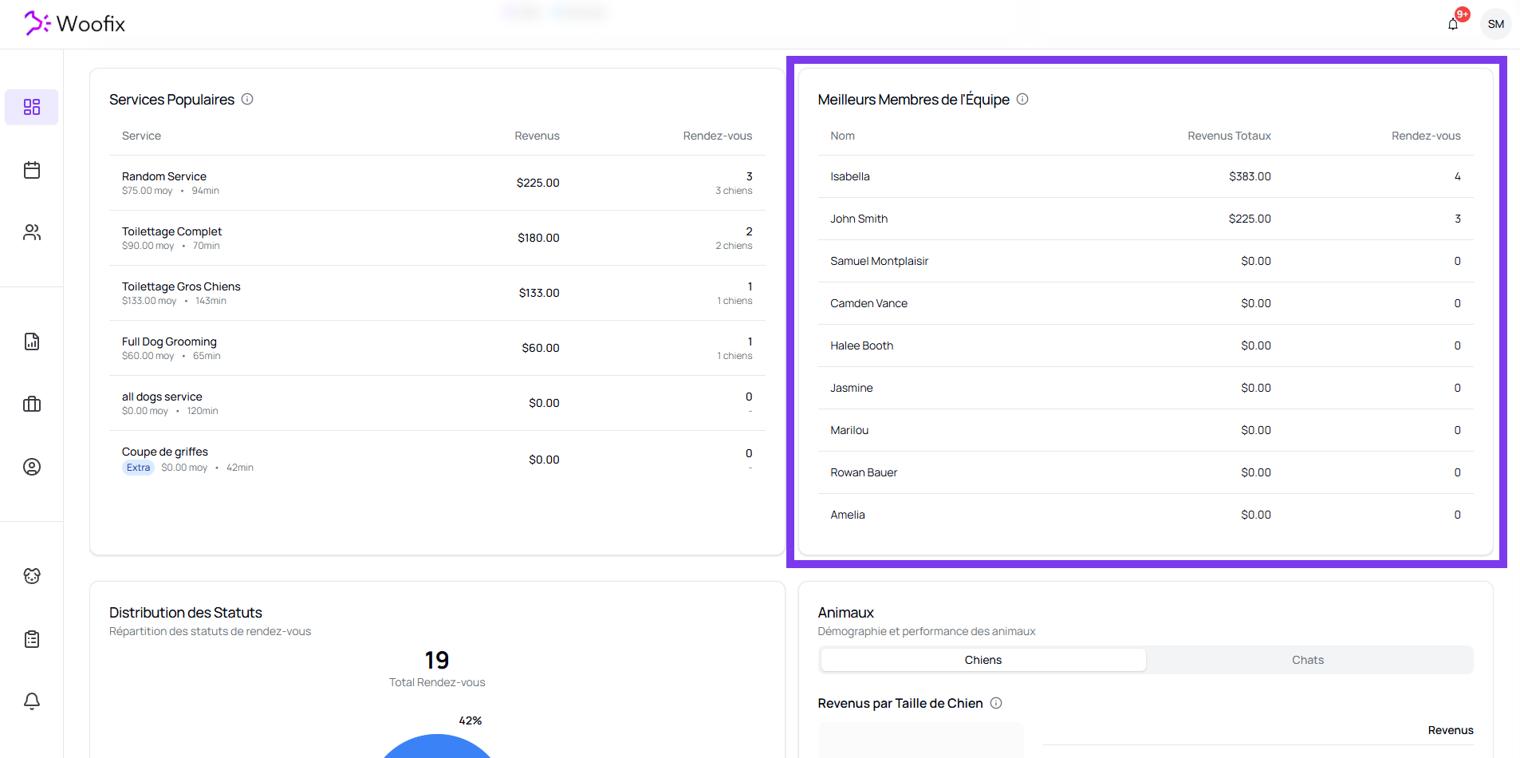Screen dimensions: 1520x758
Task: Open the reports chart-document sidebar icon
Action: [32, 341]
